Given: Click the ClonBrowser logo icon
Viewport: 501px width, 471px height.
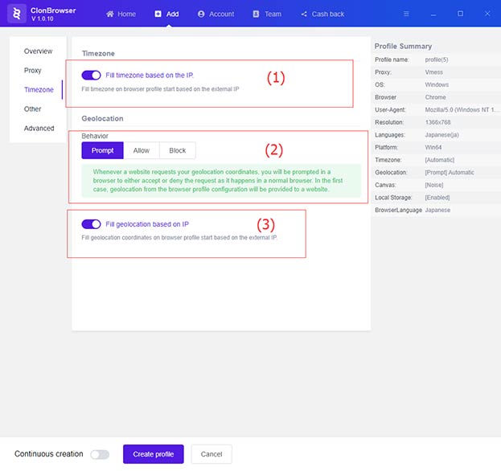Looking at the screenshot, I should coord(17,14).
